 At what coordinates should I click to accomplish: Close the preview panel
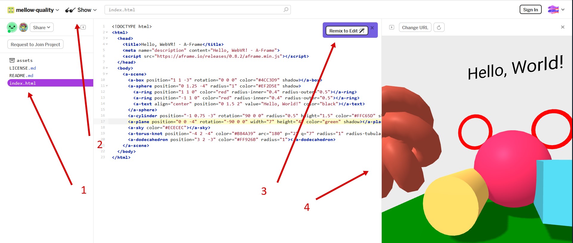click(x=563, y=27)
